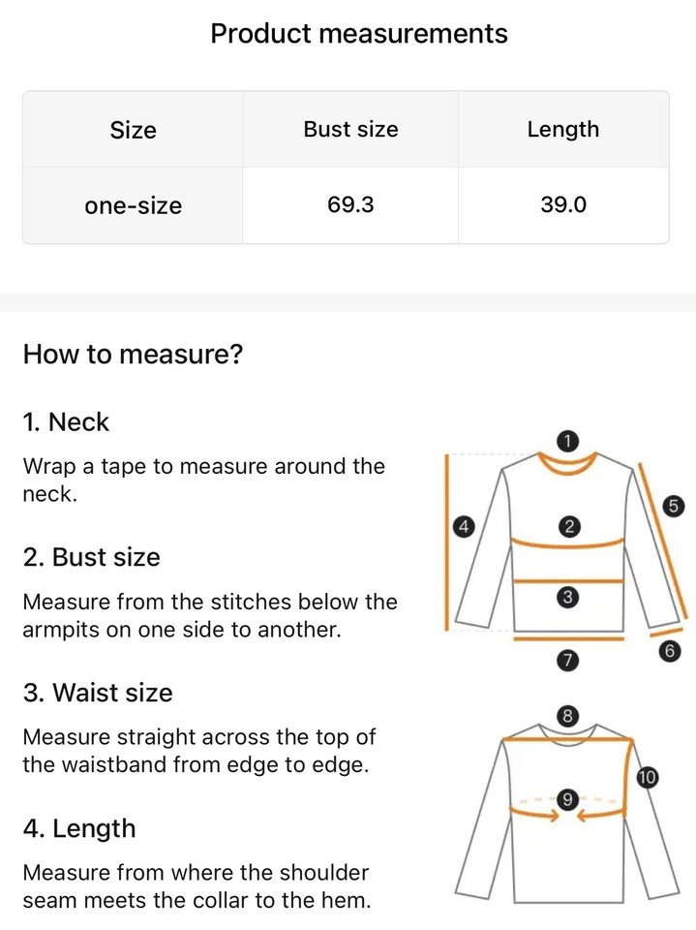Select the Bust size column header
The height and width of the screenshot is (930, 696).
(350, 130)
